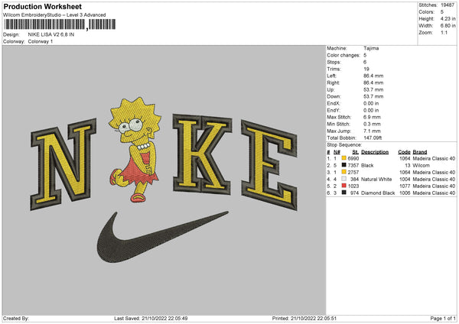
Task: Select the Max Jump value 7.1 mm
Action: (x=372, y=131)
